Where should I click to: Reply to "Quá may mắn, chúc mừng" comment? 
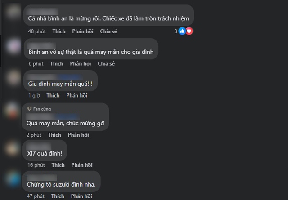point(78,135)
